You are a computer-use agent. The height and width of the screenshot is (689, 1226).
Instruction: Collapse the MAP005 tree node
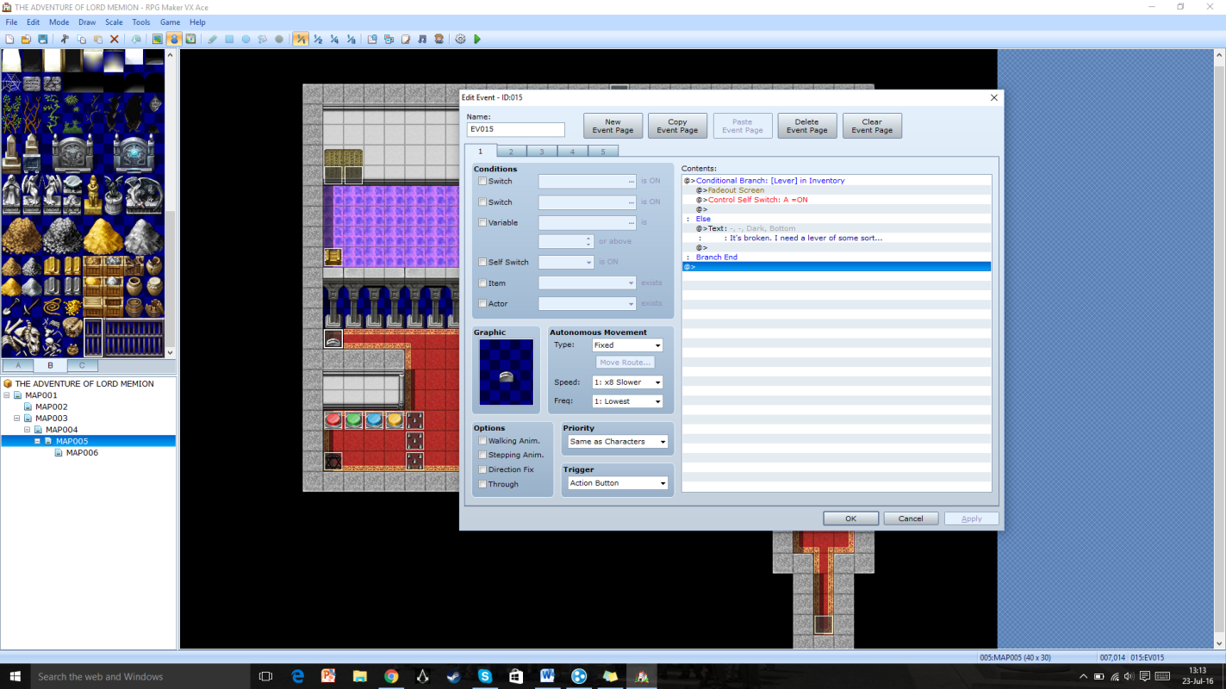pyautogui.click(x=38, y=441)
